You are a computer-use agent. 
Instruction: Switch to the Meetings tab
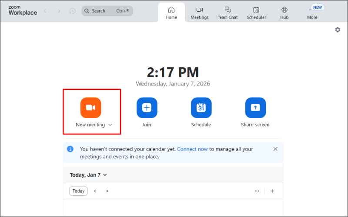pos(200,13)
